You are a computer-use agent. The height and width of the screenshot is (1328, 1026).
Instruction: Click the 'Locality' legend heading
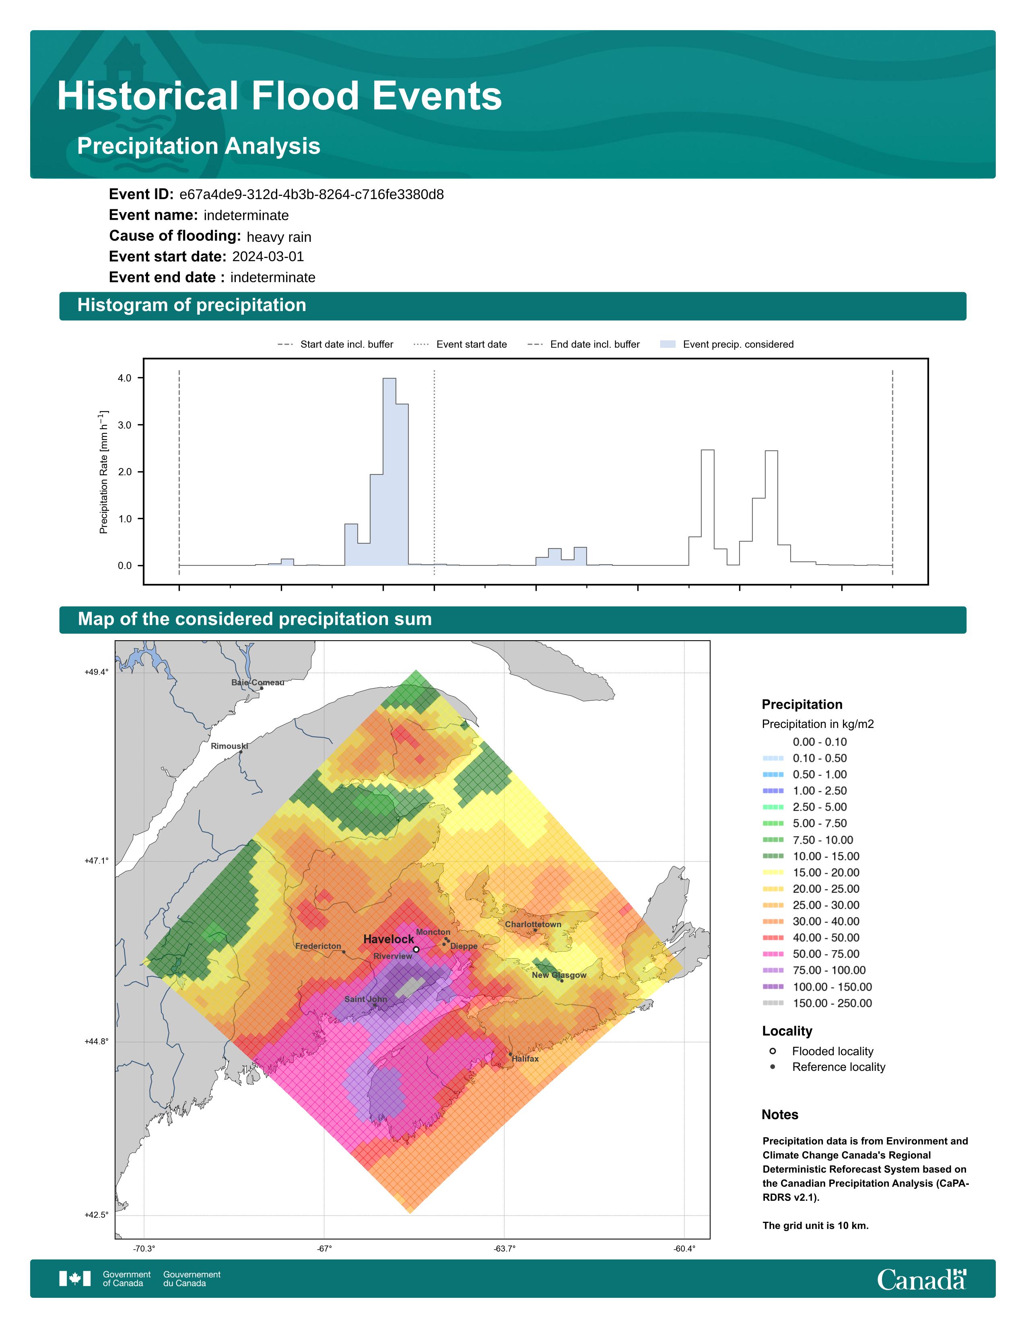[x=787, y=1031]
